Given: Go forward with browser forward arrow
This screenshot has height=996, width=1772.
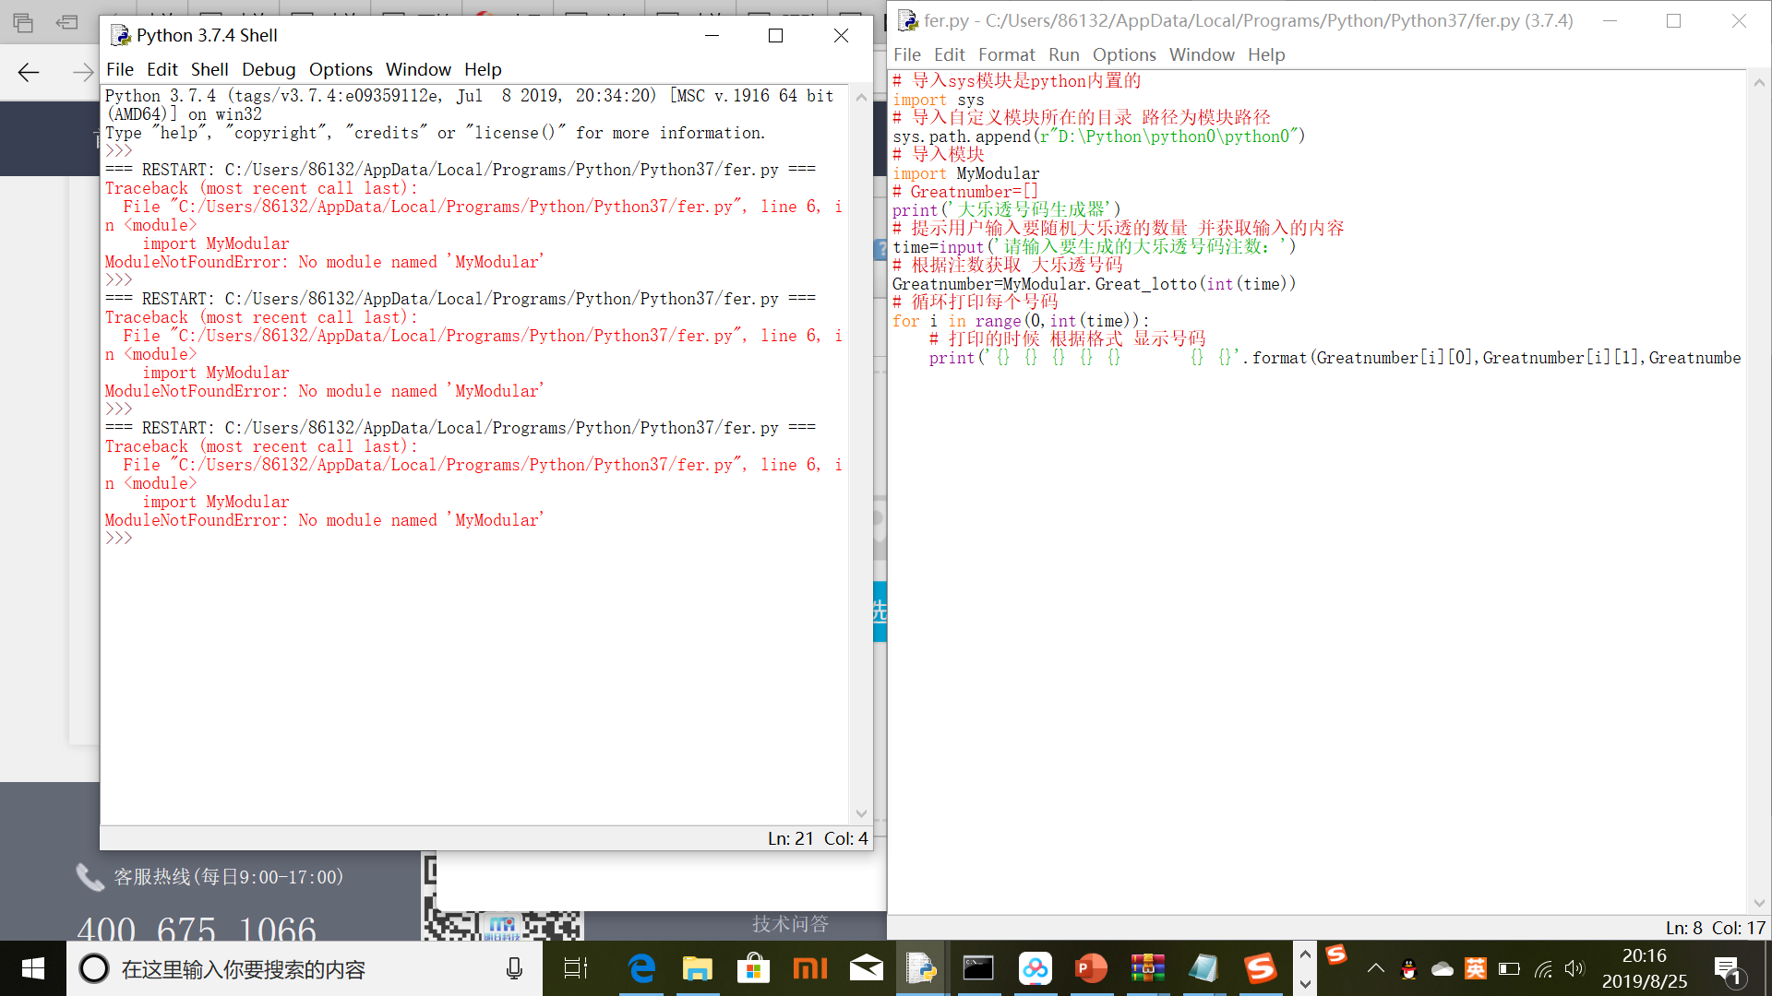Looking at the screenshot, I should pyautogui.click(x=83, y=72).
